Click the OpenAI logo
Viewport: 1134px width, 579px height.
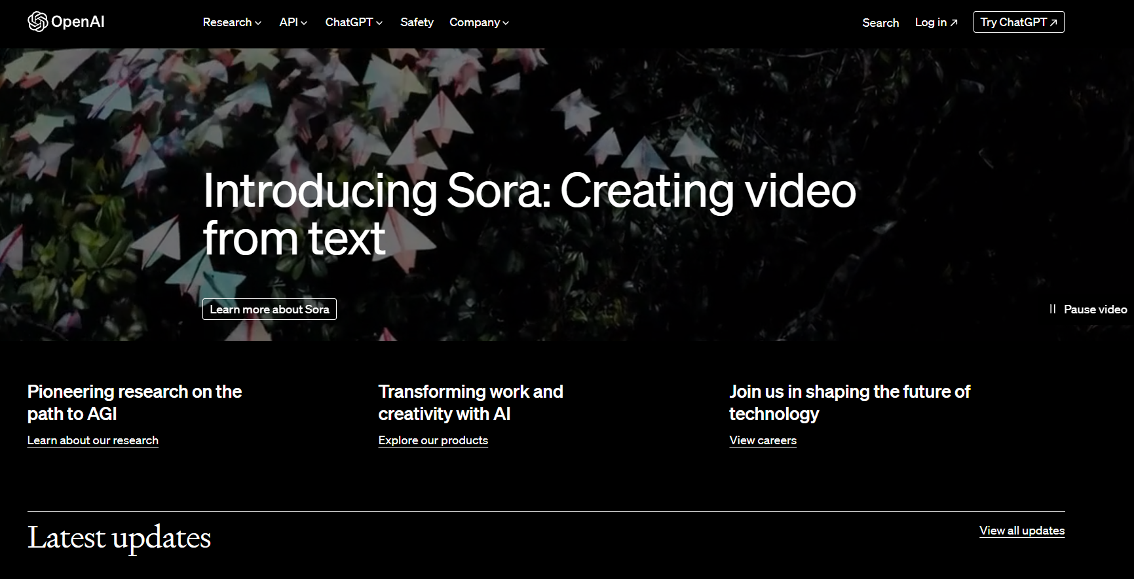pyautogui.click(x=66, y=22)
